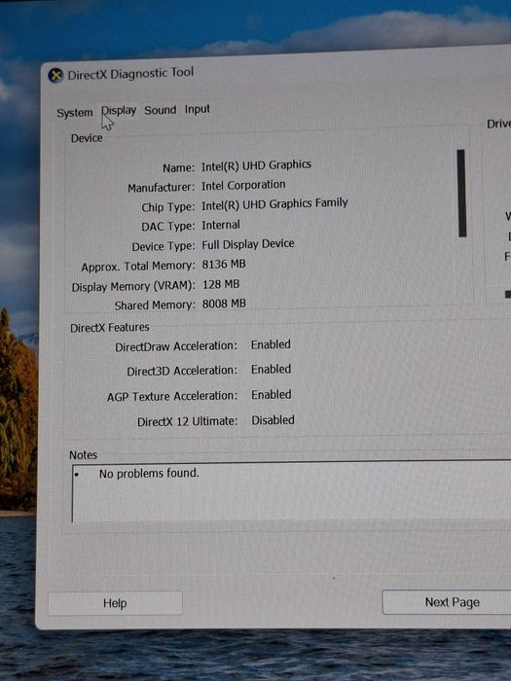Click the 'Manufacturer:' field label
Screen dimensions: 511x681
[x=162, y=188]
